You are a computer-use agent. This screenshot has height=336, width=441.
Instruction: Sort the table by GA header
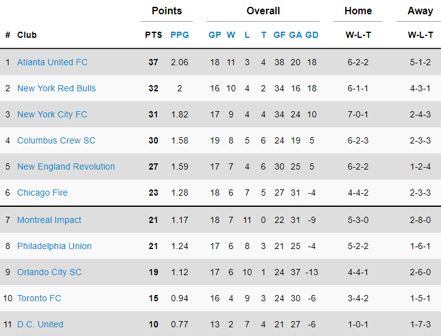point(295,35)
